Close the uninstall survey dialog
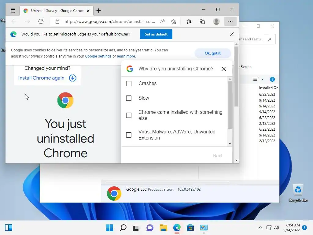The image size is (313, 235). click(223, 69)
